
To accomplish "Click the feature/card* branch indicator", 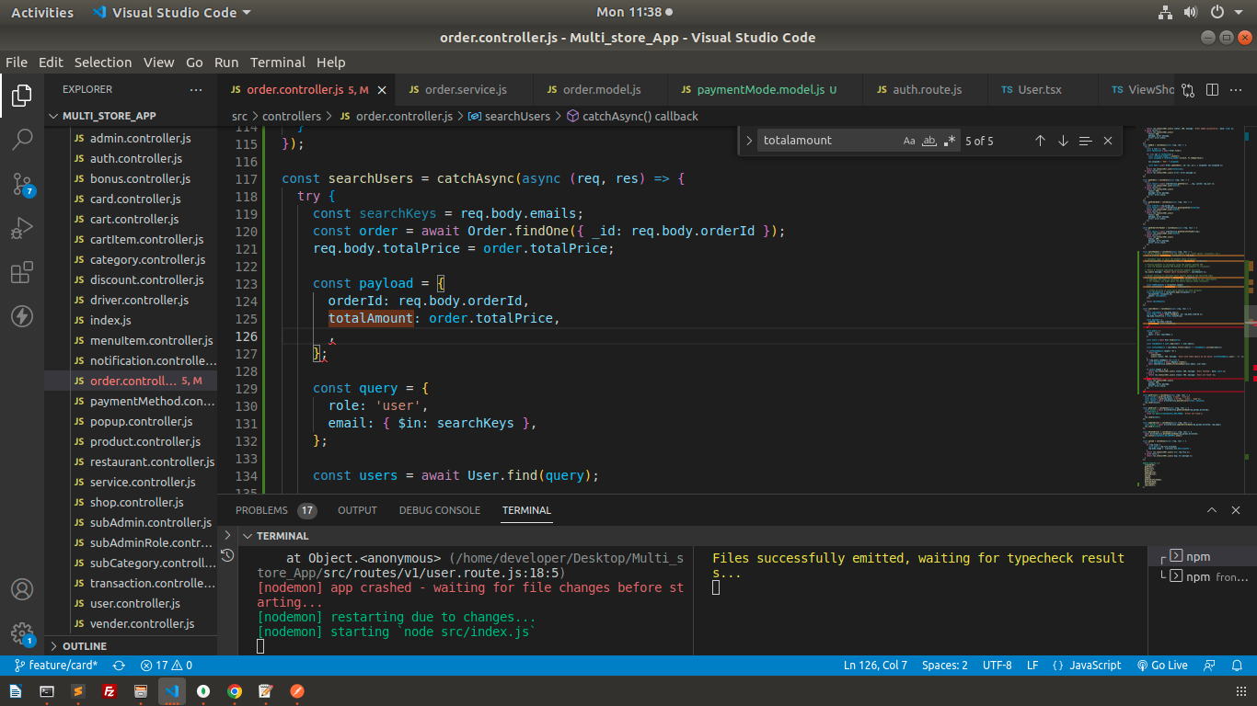I will 55,666.
